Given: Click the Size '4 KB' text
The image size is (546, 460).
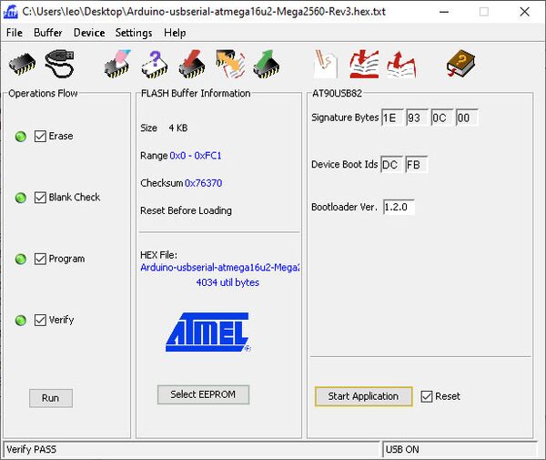Looking at the screenshot, I should tap(178, 128).
